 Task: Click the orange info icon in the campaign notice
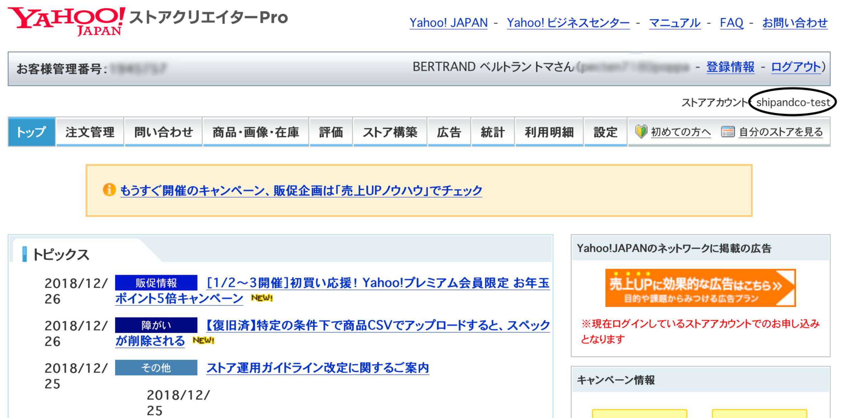point(109,190)
